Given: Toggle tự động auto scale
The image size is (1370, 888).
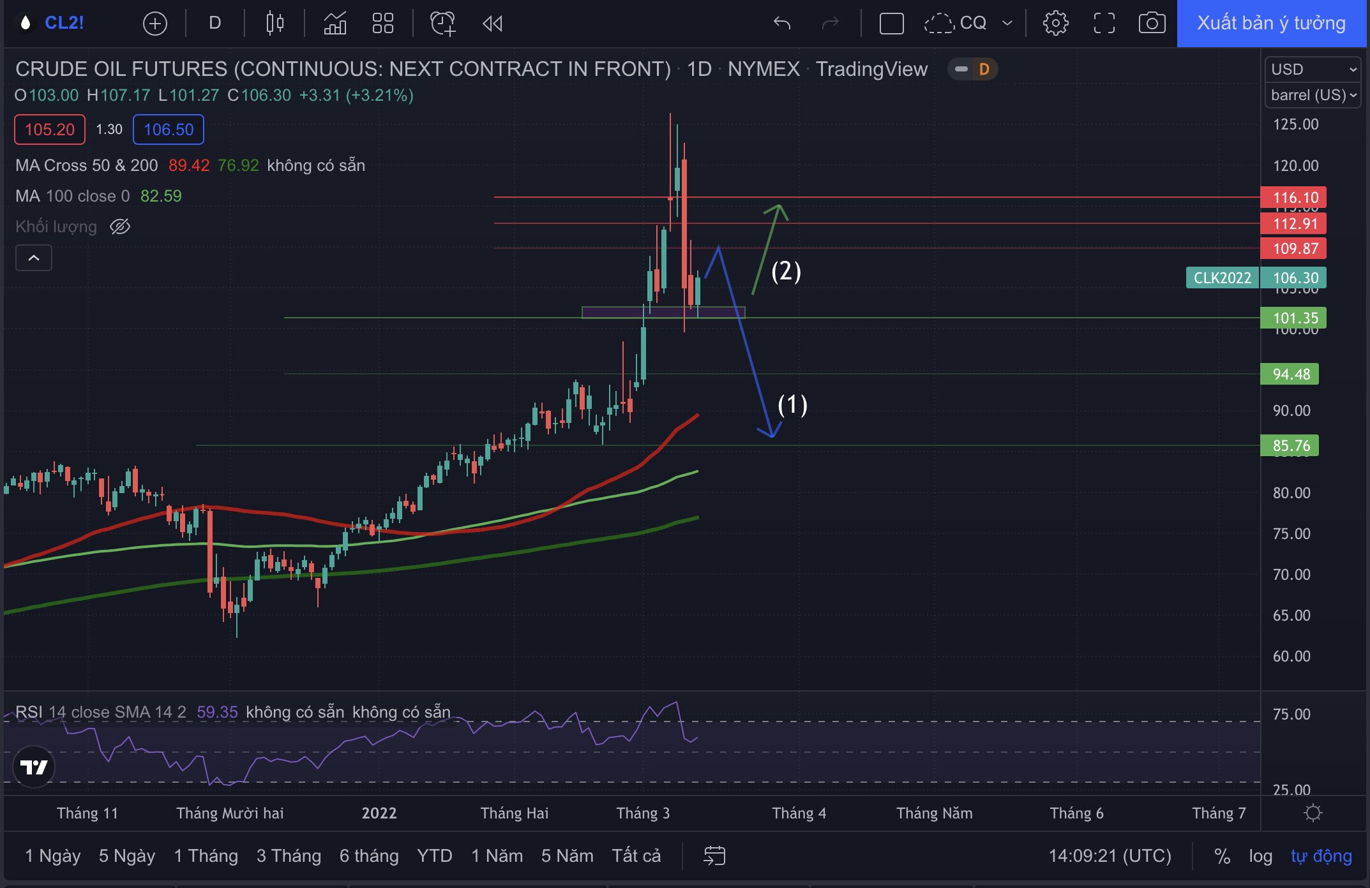Looking at the screenshot, I should coord(1321,855).
